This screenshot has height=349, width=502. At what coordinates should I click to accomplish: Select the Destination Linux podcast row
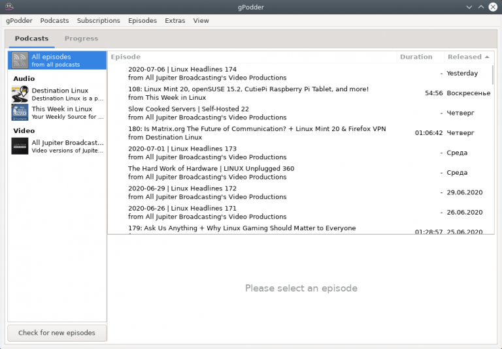point(58,94)
